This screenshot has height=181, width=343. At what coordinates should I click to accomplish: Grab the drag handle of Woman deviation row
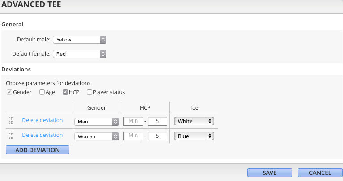click(x=11, y=135)
